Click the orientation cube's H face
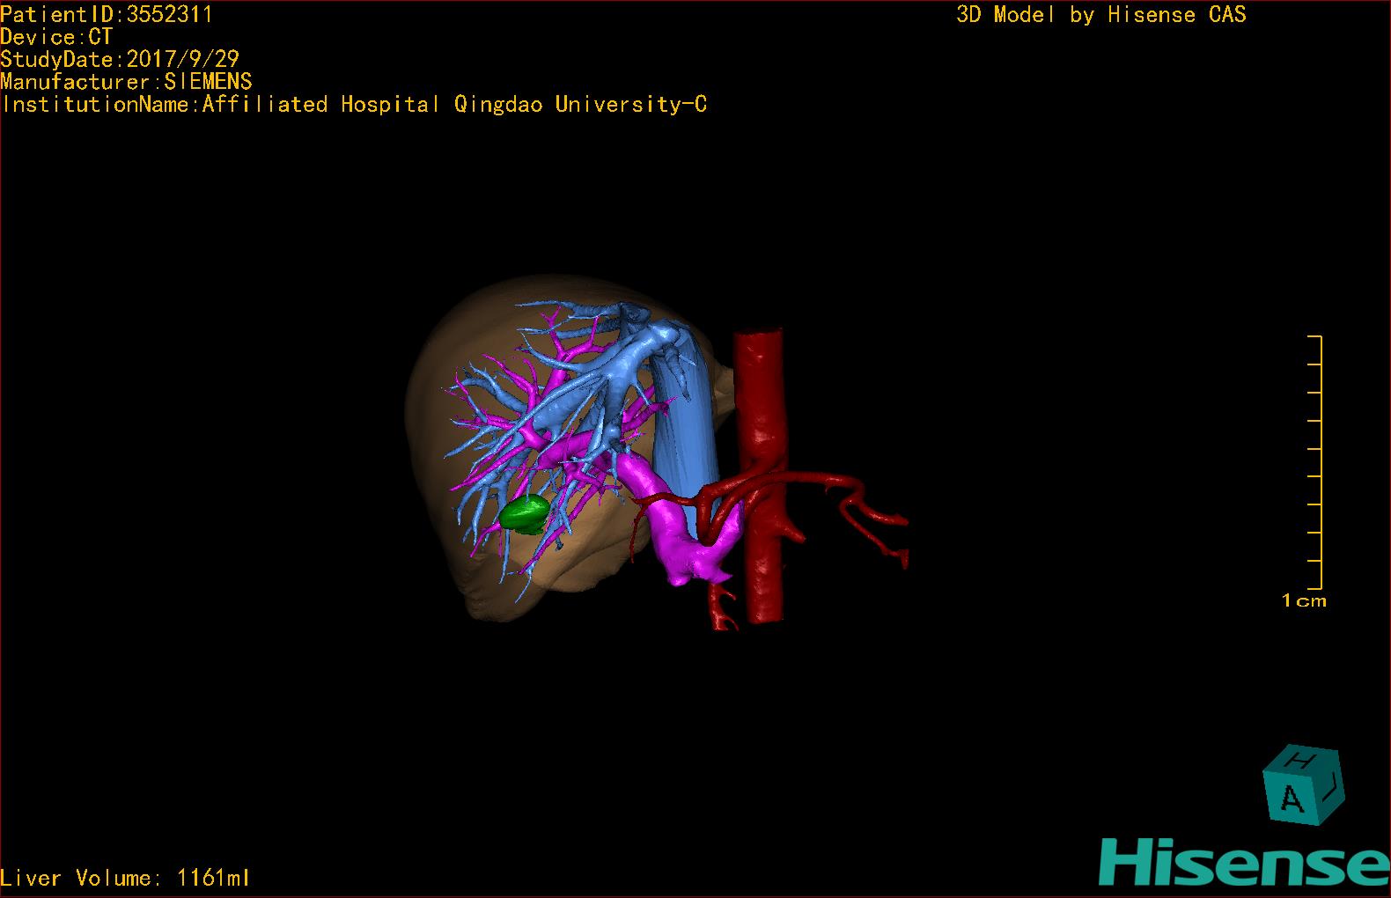Viewport: 1391px width, 898px height. (1303, 759)
